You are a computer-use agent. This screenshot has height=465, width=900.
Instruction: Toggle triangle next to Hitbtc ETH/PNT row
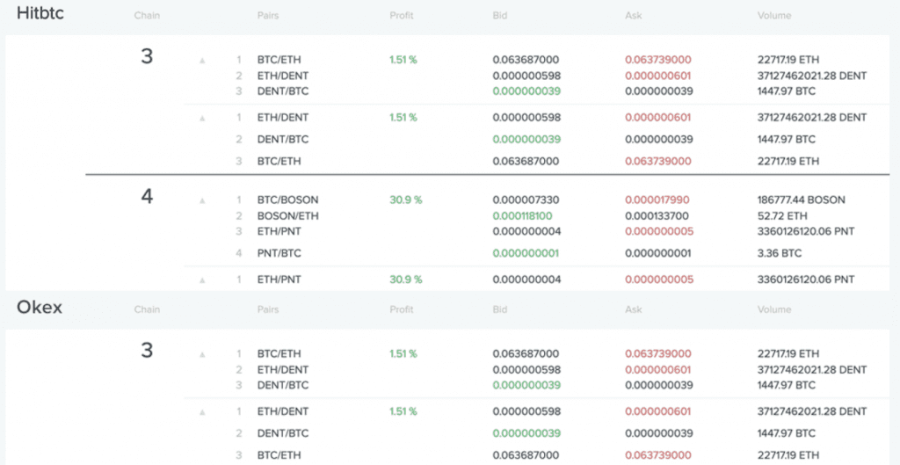pyautogui.click(x=202, y=280)
